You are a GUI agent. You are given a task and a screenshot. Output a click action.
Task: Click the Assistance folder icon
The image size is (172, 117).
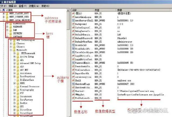coord(18,73)
